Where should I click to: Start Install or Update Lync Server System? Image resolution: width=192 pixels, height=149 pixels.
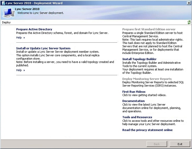pyautogui.click(x=43, y=48)
